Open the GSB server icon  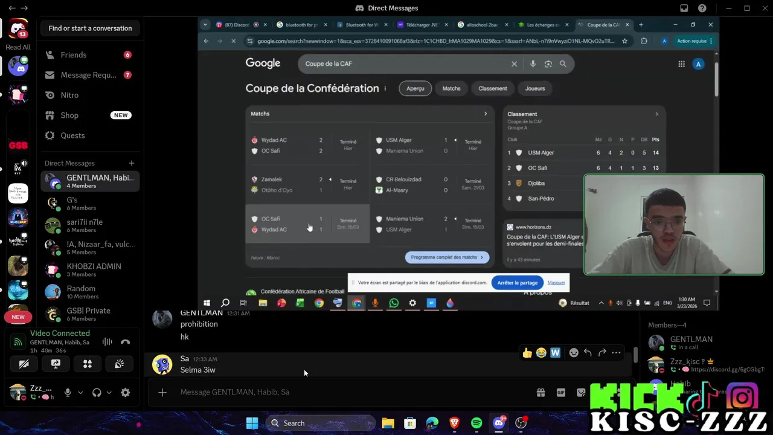tap(18, 145)
